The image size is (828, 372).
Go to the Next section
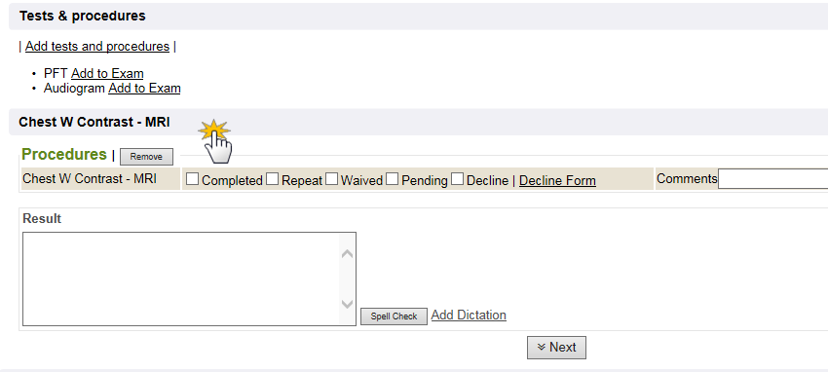click(x=556, y=348)
